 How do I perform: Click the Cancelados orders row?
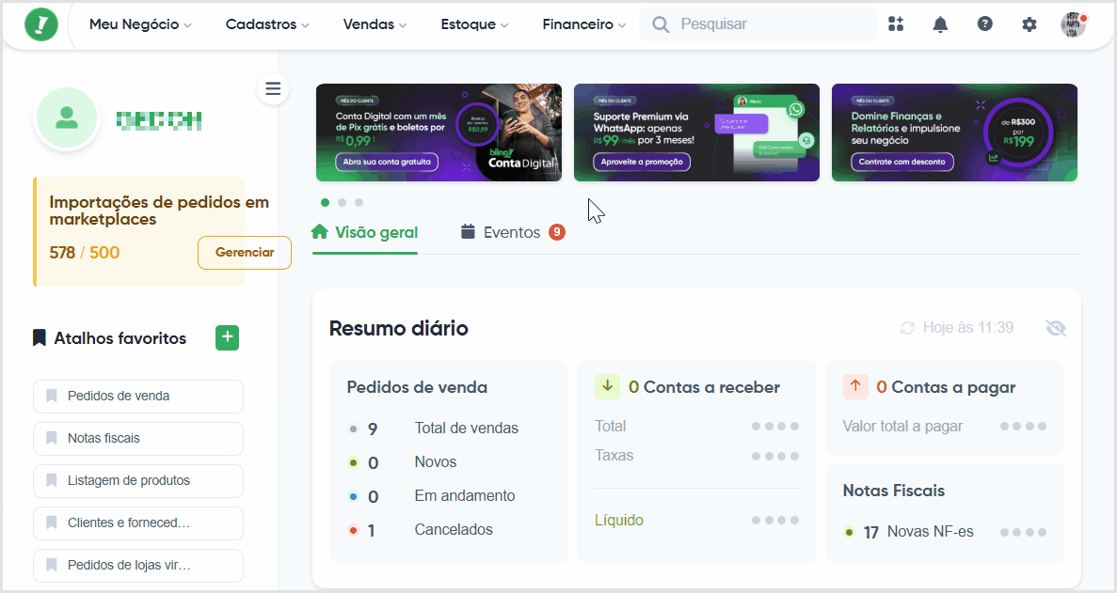point(421,530)
